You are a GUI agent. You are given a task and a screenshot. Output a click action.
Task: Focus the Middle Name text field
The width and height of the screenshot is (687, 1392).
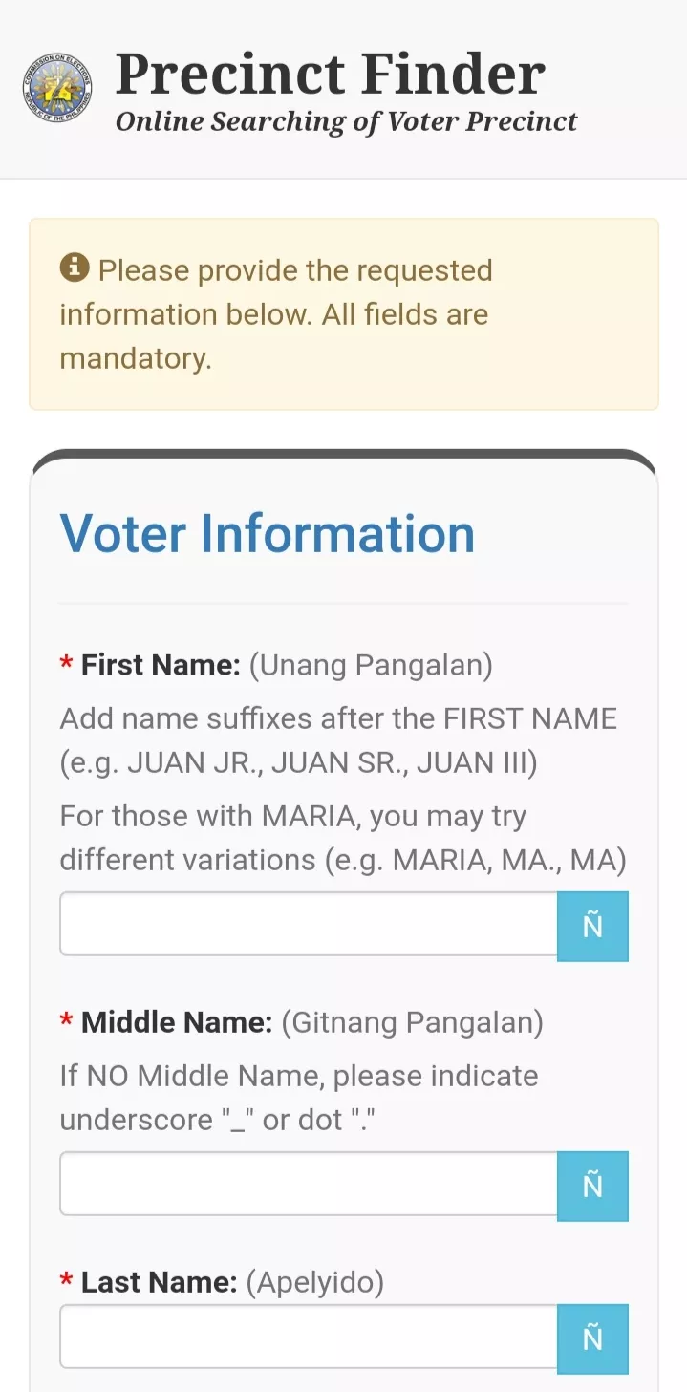click(x=309, y=1184)
